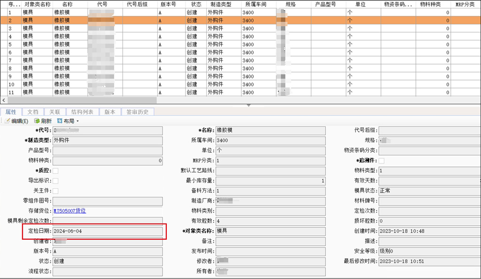Sort by the 制造类型 column header
The image size is (481, 279).
click(x=220, y=4)
